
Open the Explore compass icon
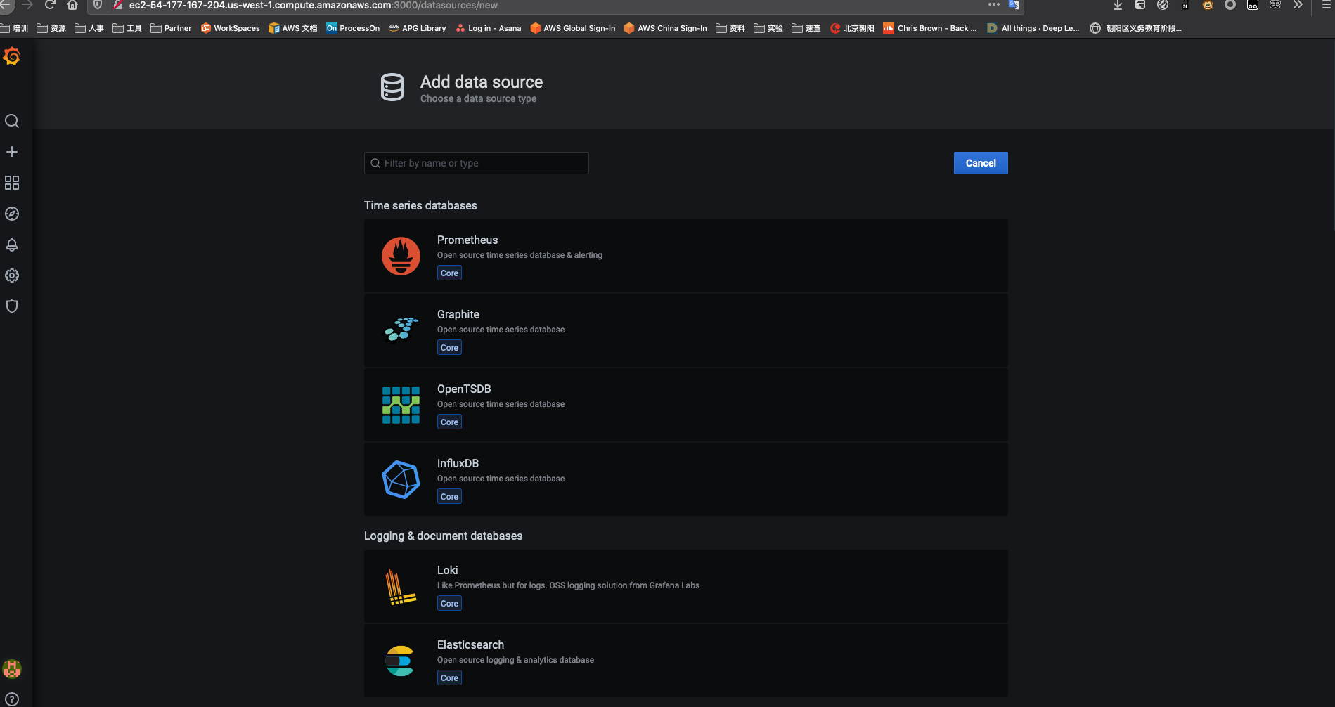12,214
